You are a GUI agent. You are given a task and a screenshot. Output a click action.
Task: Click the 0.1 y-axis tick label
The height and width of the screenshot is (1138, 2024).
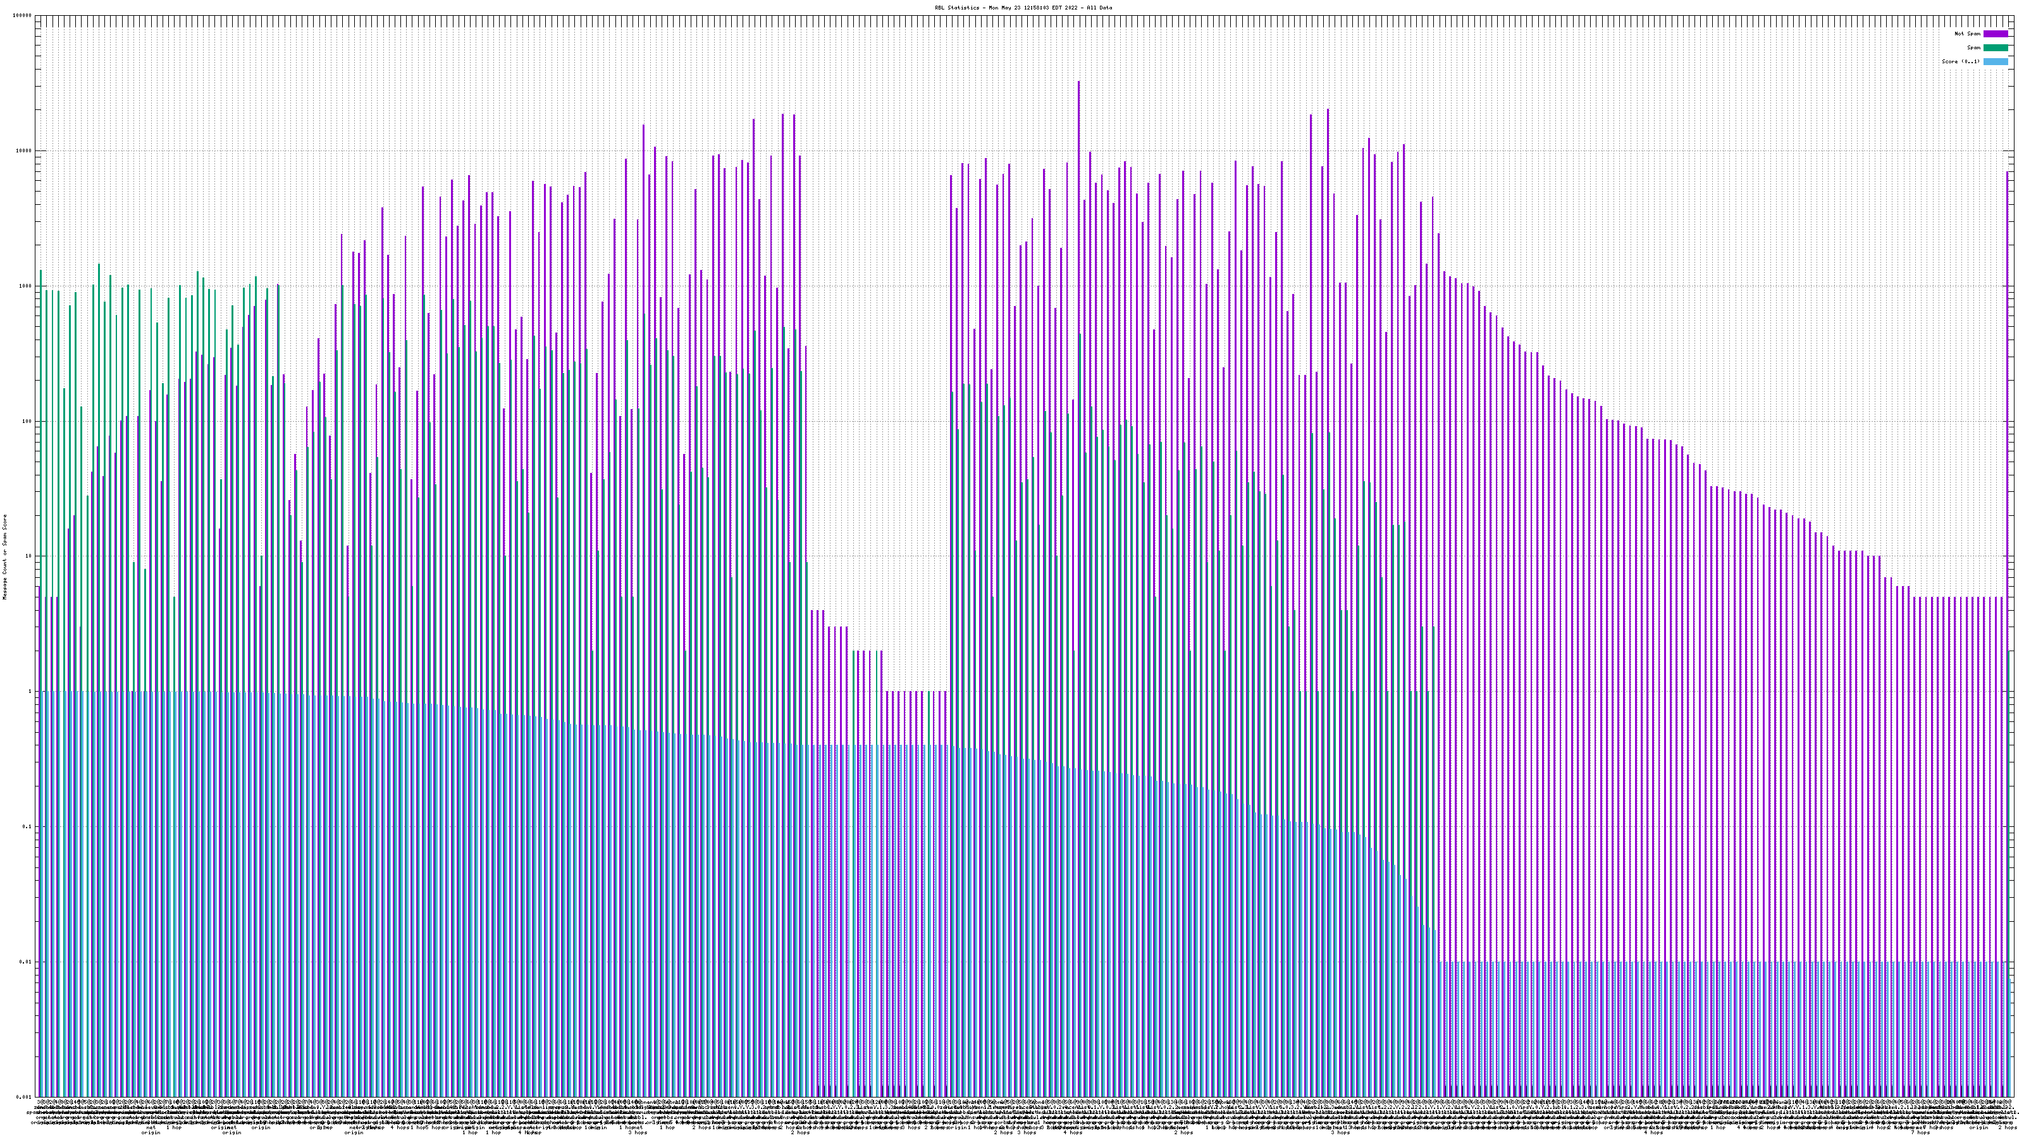pos(27,826)
